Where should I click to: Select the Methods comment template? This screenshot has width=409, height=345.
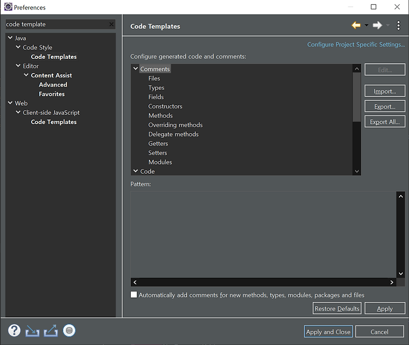[x=160, y=116]
